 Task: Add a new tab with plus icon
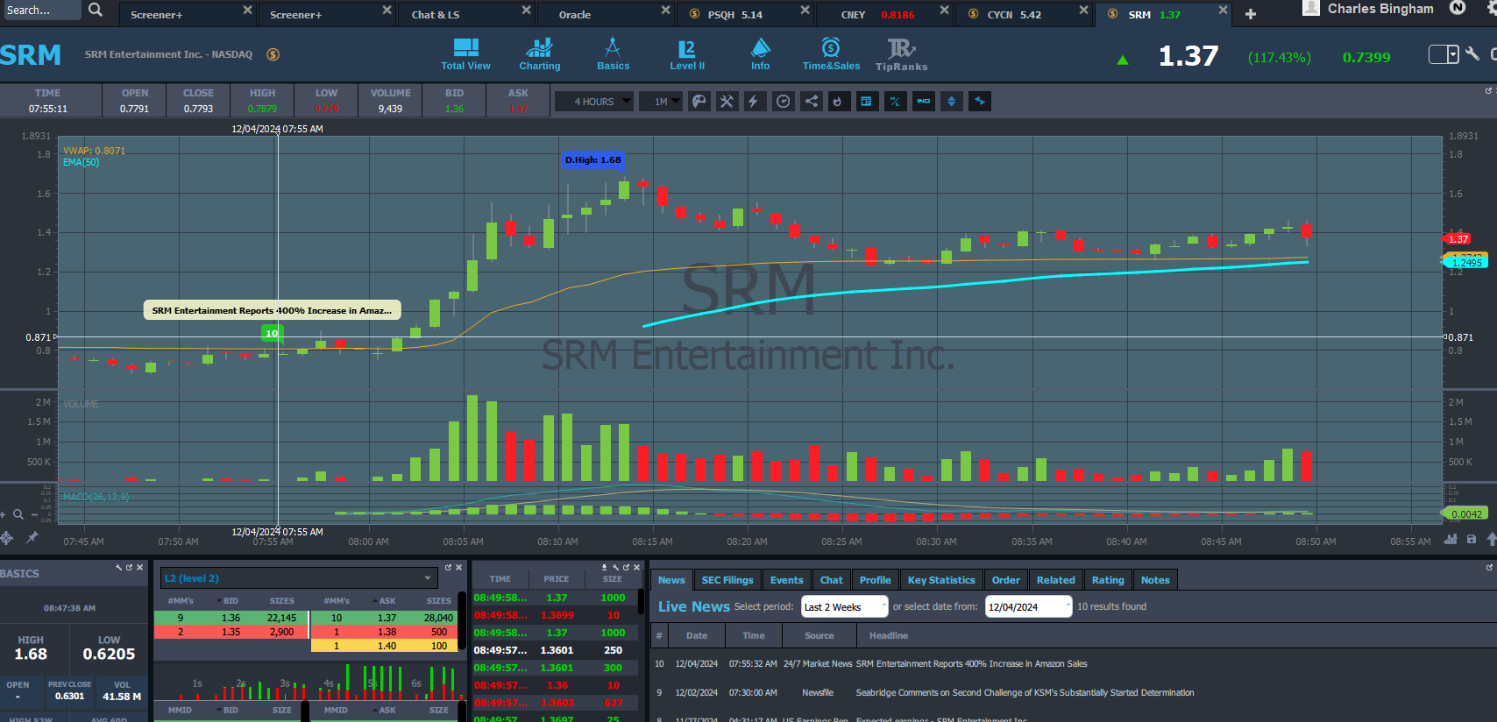[x=1251, y=14]
